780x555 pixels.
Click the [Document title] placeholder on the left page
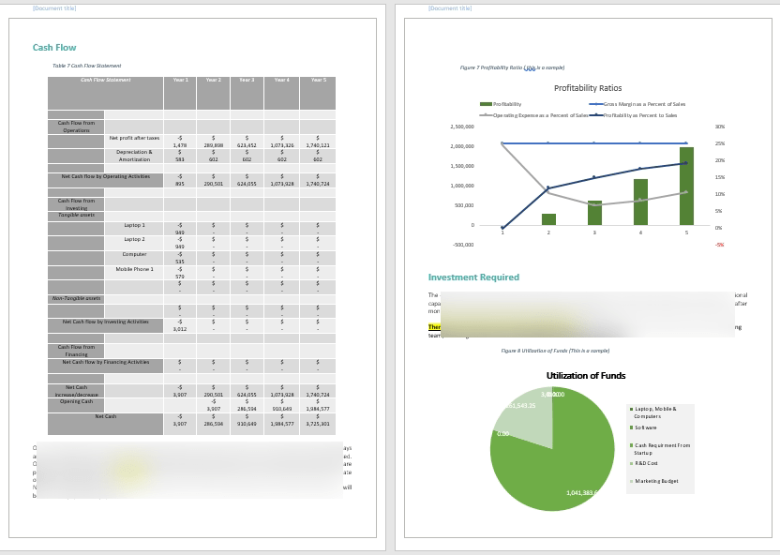point(54,7)
